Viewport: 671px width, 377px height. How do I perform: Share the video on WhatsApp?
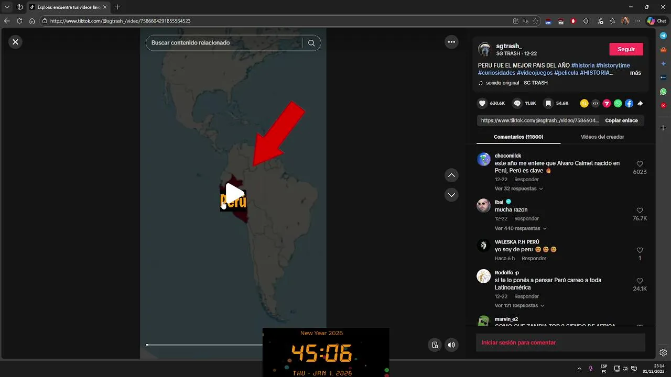coord(618,103)
